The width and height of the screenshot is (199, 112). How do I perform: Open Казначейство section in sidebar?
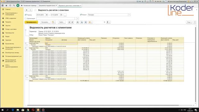(x=10, y=44)
